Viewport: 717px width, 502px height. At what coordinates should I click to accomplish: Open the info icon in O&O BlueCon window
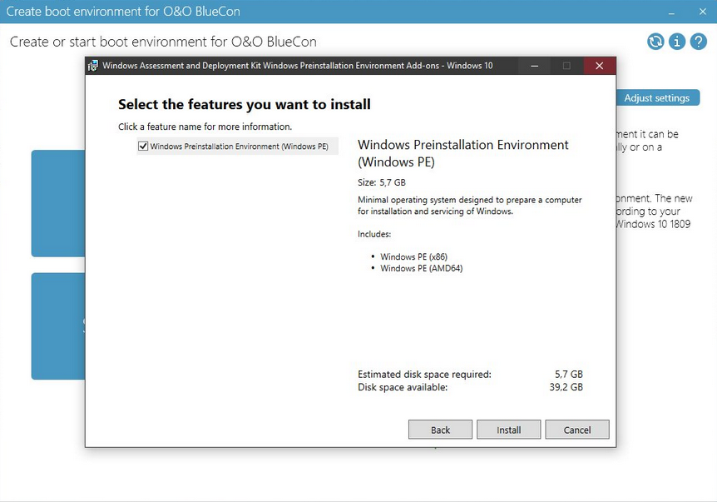coord(677,42)
